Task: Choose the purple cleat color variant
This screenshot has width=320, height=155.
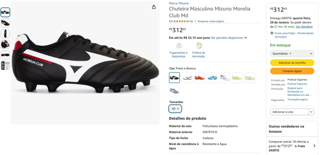Action: point(174,91)
